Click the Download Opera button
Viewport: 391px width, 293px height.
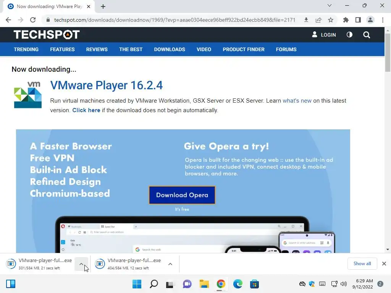tap(182, 195)
